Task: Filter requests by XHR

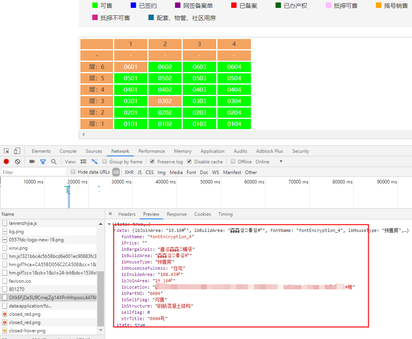Action: coord(129,172)
